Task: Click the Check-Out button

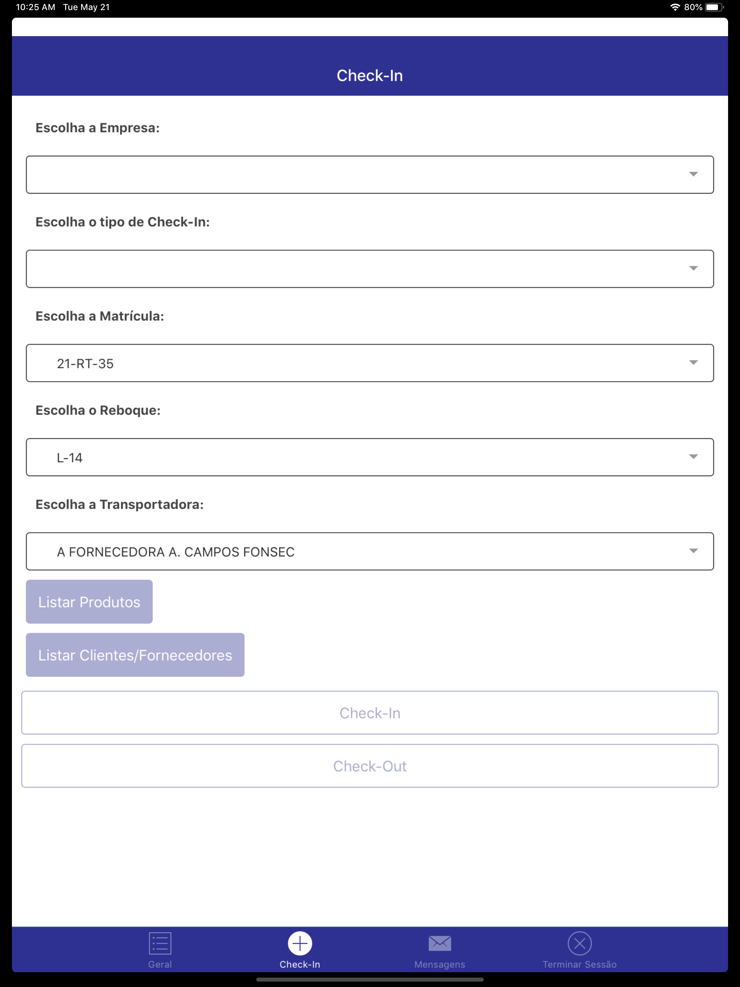Action: [370, 766]
